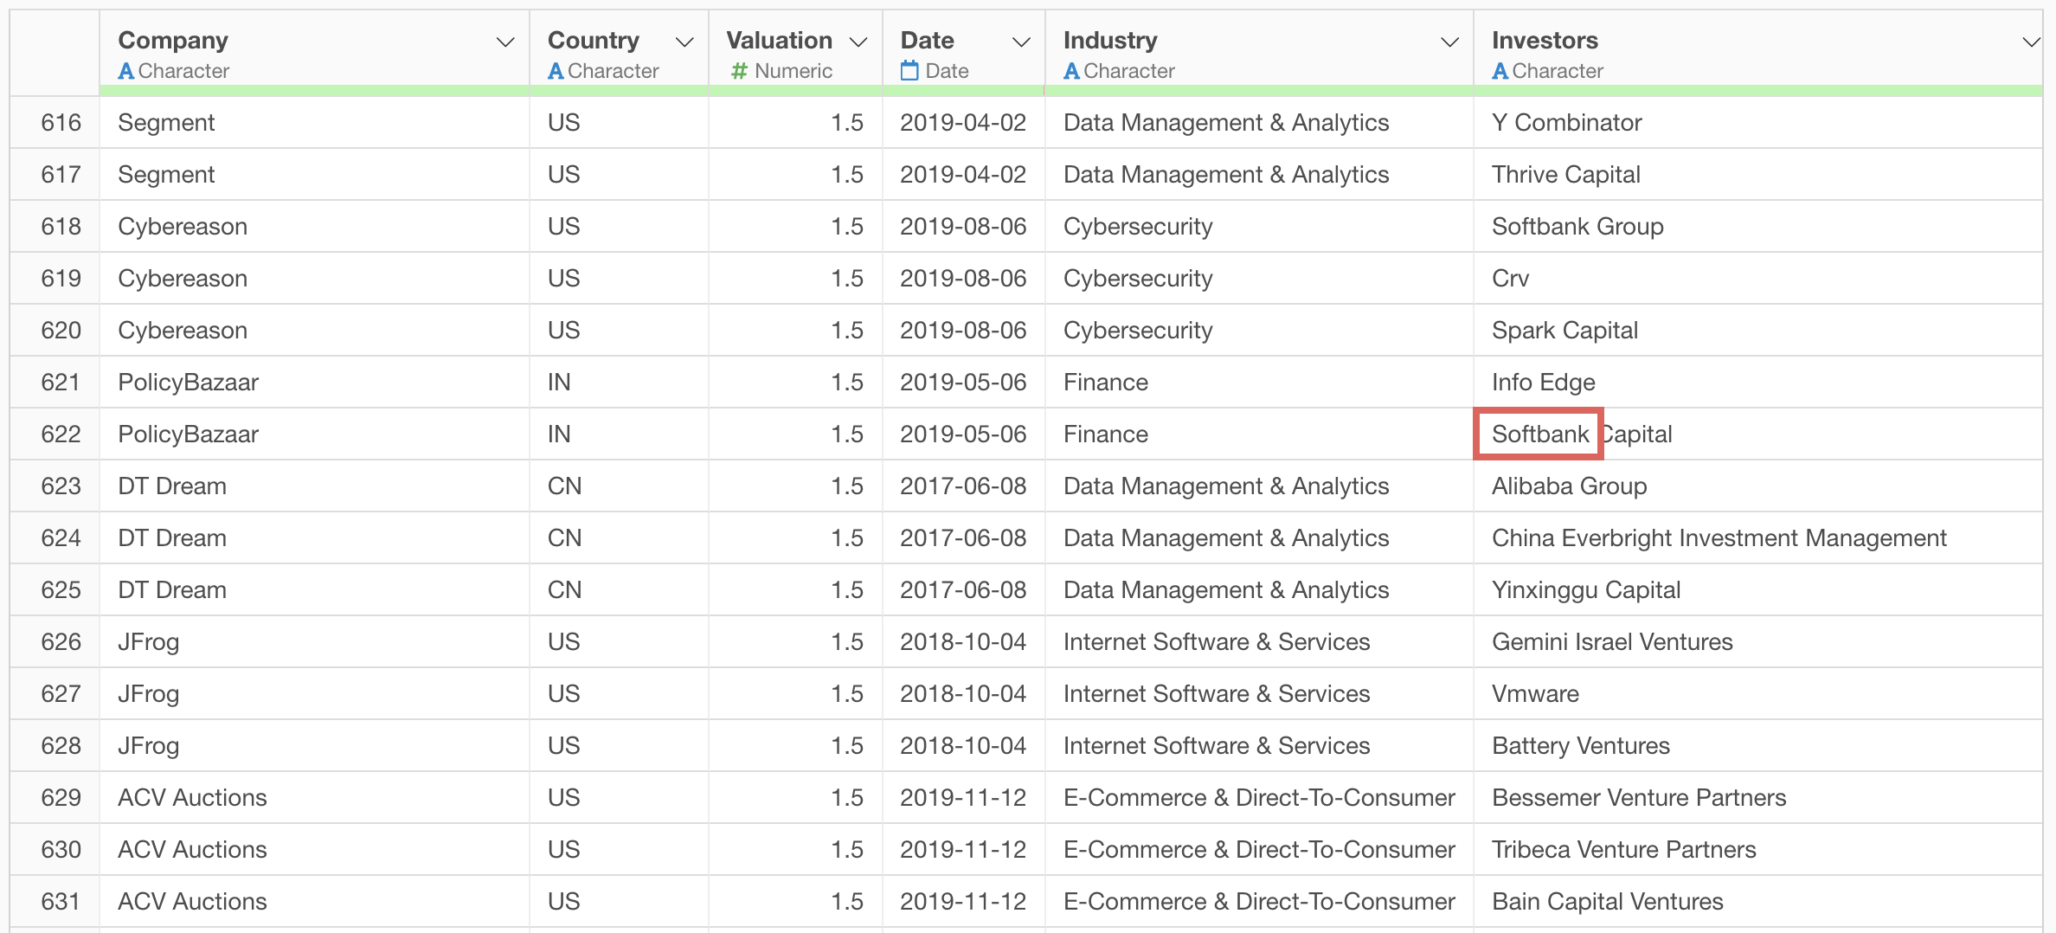Click the Spark Capital investor cell
Screen dimensions: 2056x933
pyautogui.click(x=1758, y=330)
